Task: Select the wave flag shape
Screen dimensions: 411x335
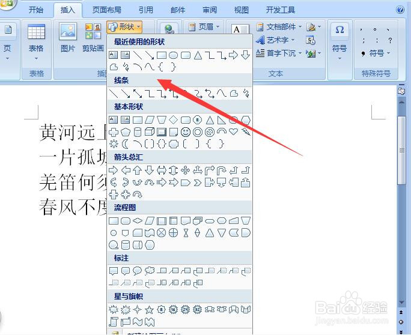Action: click(138, 322)
